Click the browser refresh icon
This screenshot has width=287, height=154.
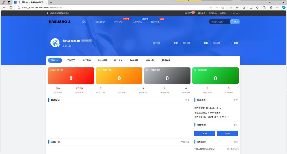(11, 8)
